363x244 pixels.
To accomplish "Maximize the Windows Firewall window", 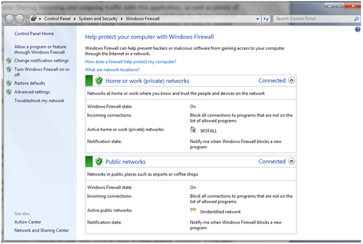I will [x=340, y=6].
